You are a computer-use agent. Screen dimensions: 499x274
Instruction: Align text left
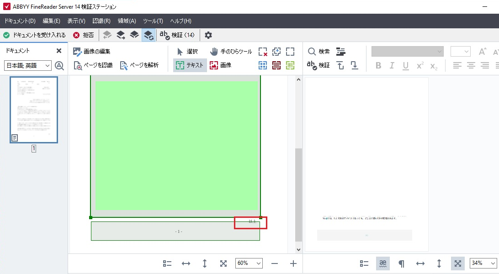pos(457,65)
